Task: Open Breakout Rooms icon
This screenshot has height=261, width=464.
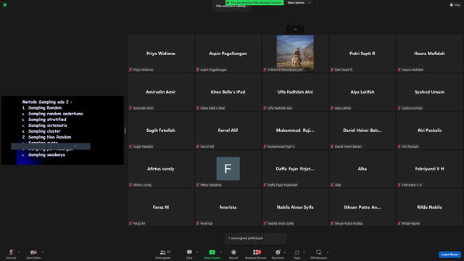Action: pos(256,252)
